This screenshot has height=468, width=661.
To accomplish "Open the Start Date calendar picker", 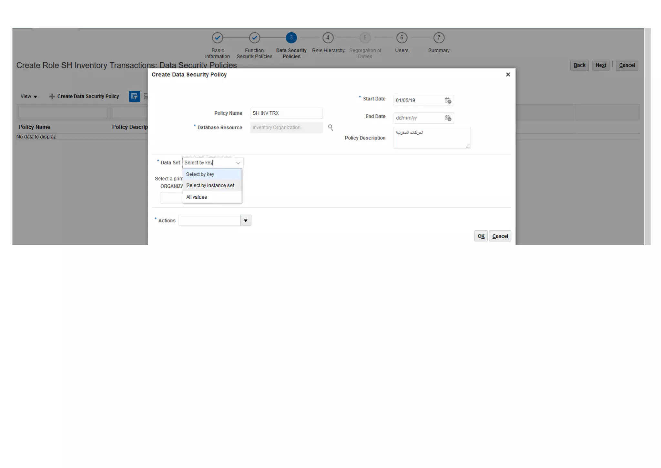I will point(448,100).
